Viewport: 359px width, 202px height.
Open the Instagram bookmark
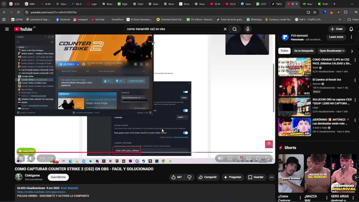[x=80, y=20]
